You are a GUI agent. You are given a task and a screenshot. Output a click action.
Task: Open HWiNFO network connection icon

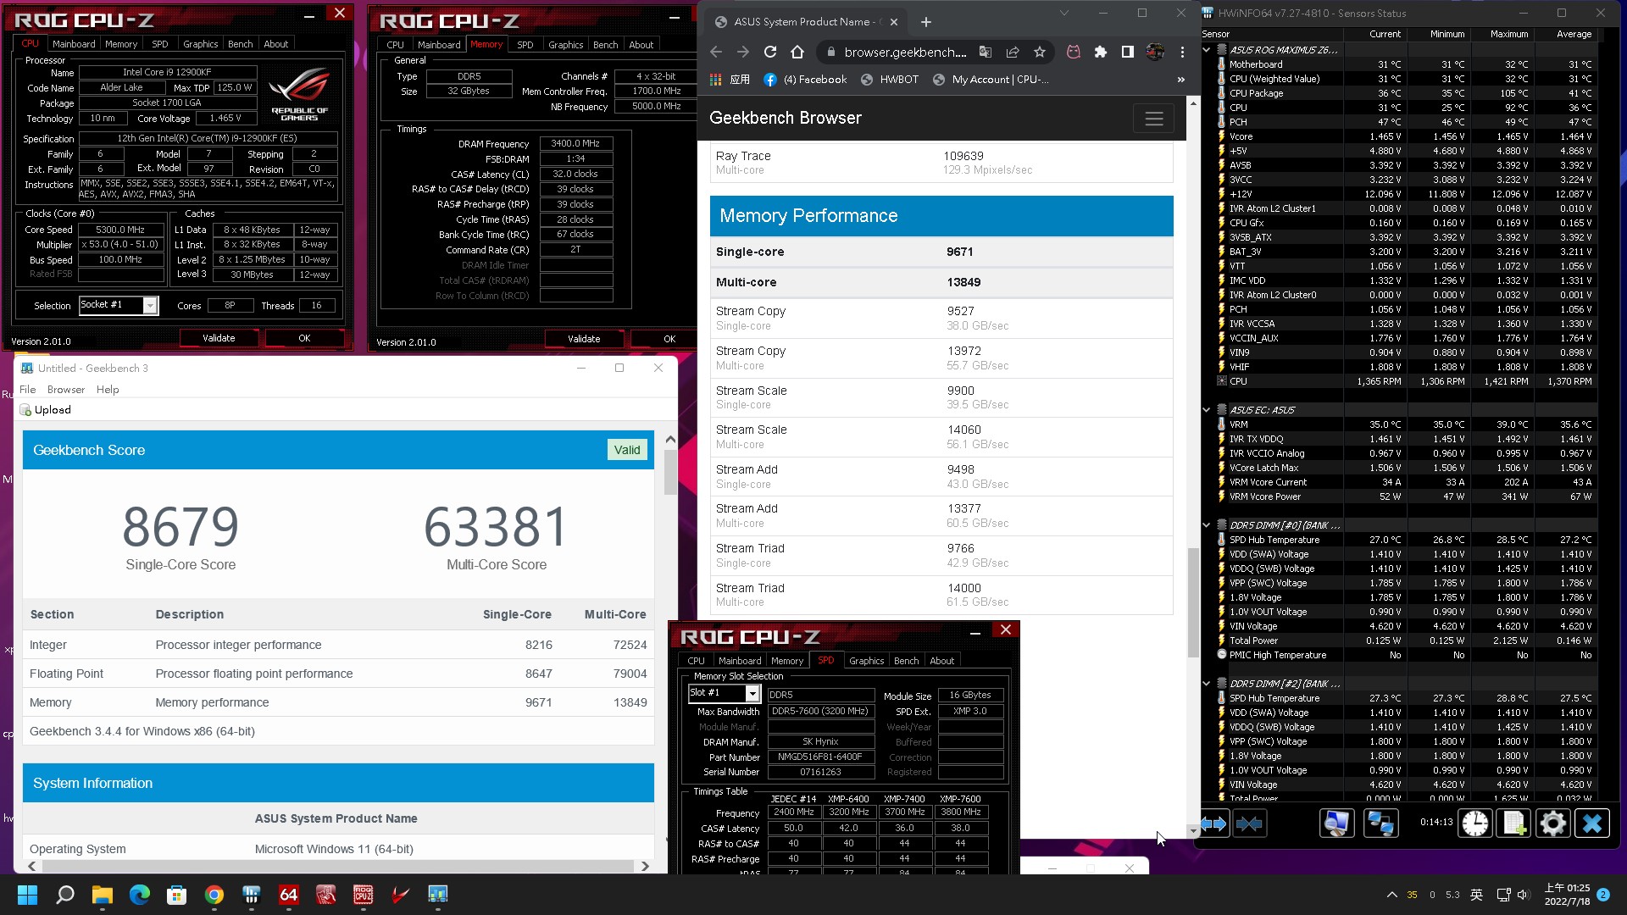coord(1380,823)
